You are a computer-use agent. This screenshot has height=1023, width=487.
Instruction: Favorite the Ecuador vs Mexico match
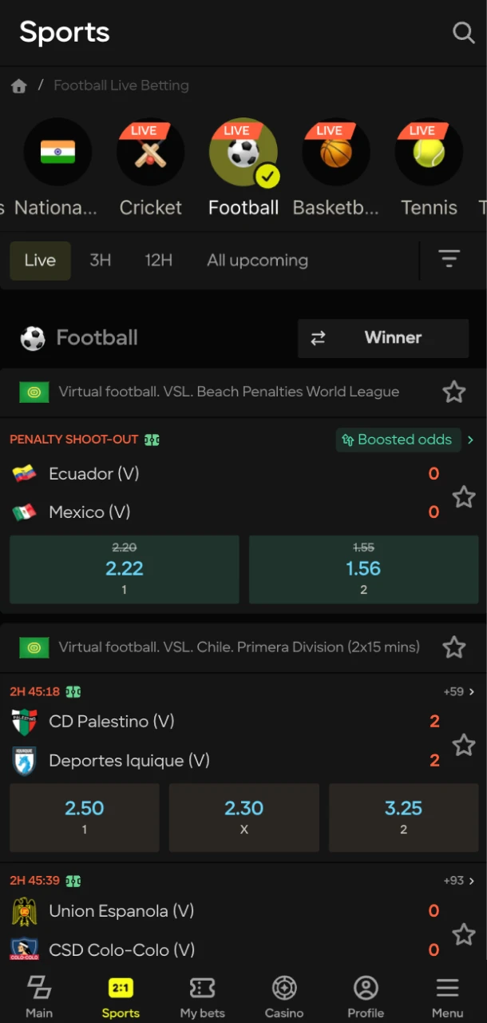[x=464, y=496]
